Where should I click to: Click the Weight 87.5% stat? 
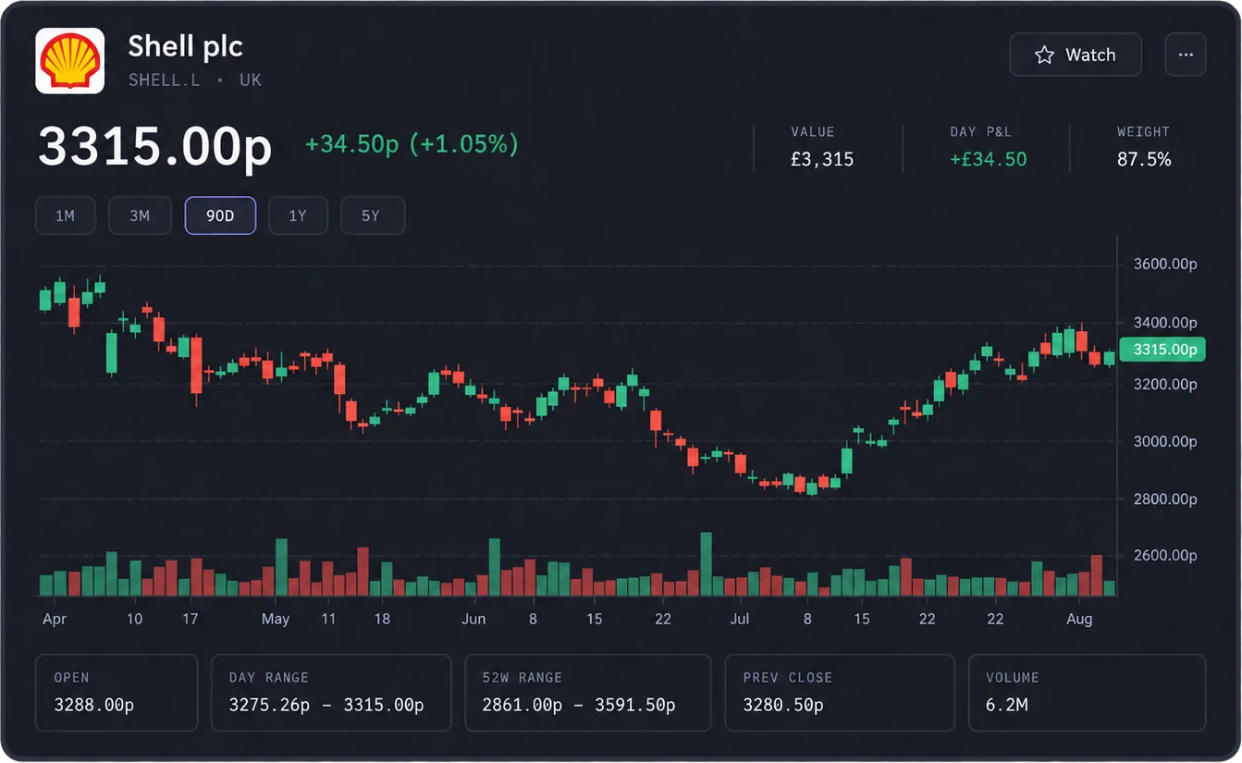point(1144,148)
